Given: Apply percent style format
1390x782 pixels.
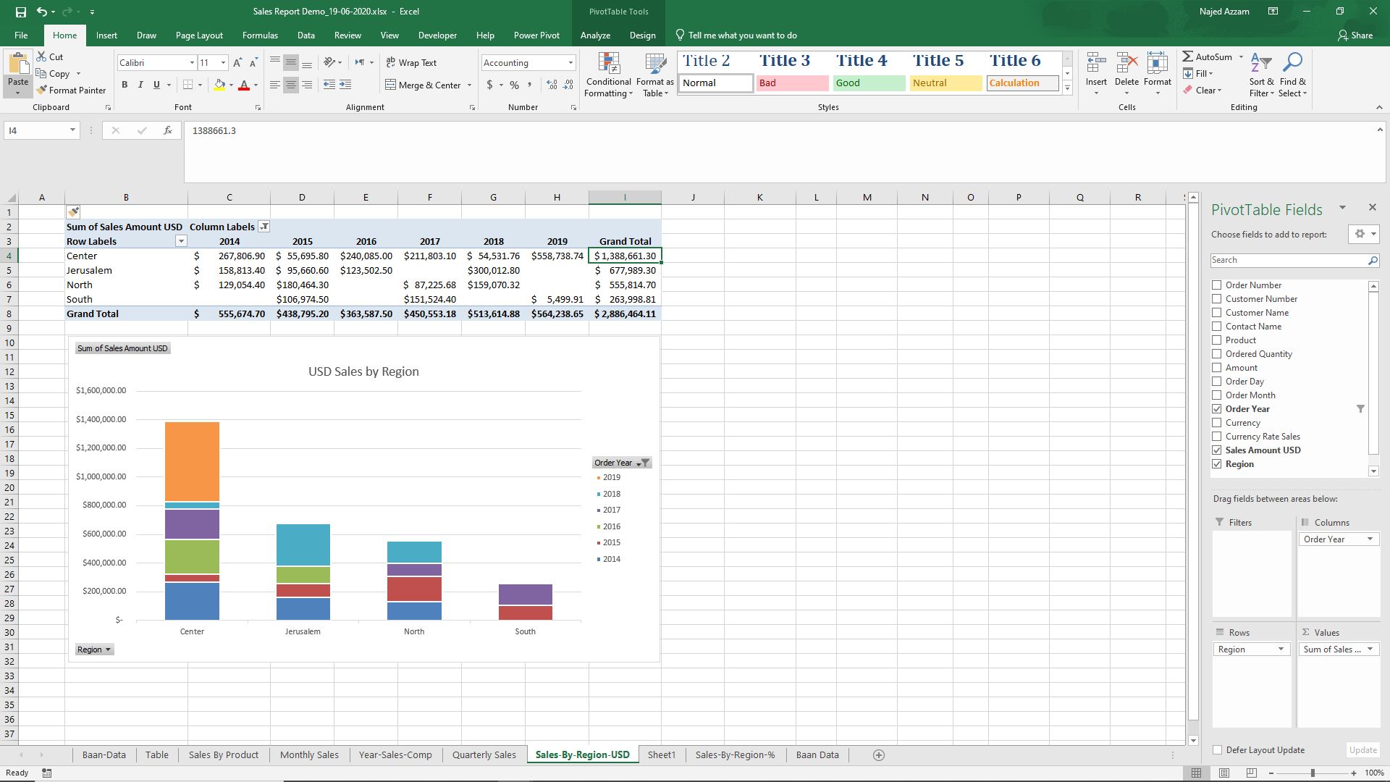Looking at the screenshot, I should coord(514,85).
